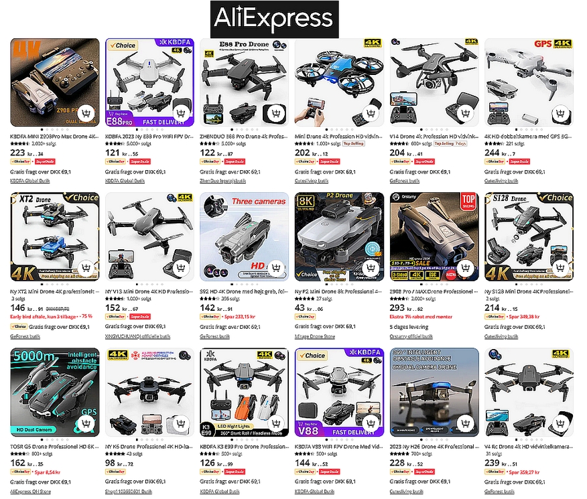Click the AliExpress logo
The height and width of the screenshot is (499, 587).
pyautogui.click(x=275, y=19)
